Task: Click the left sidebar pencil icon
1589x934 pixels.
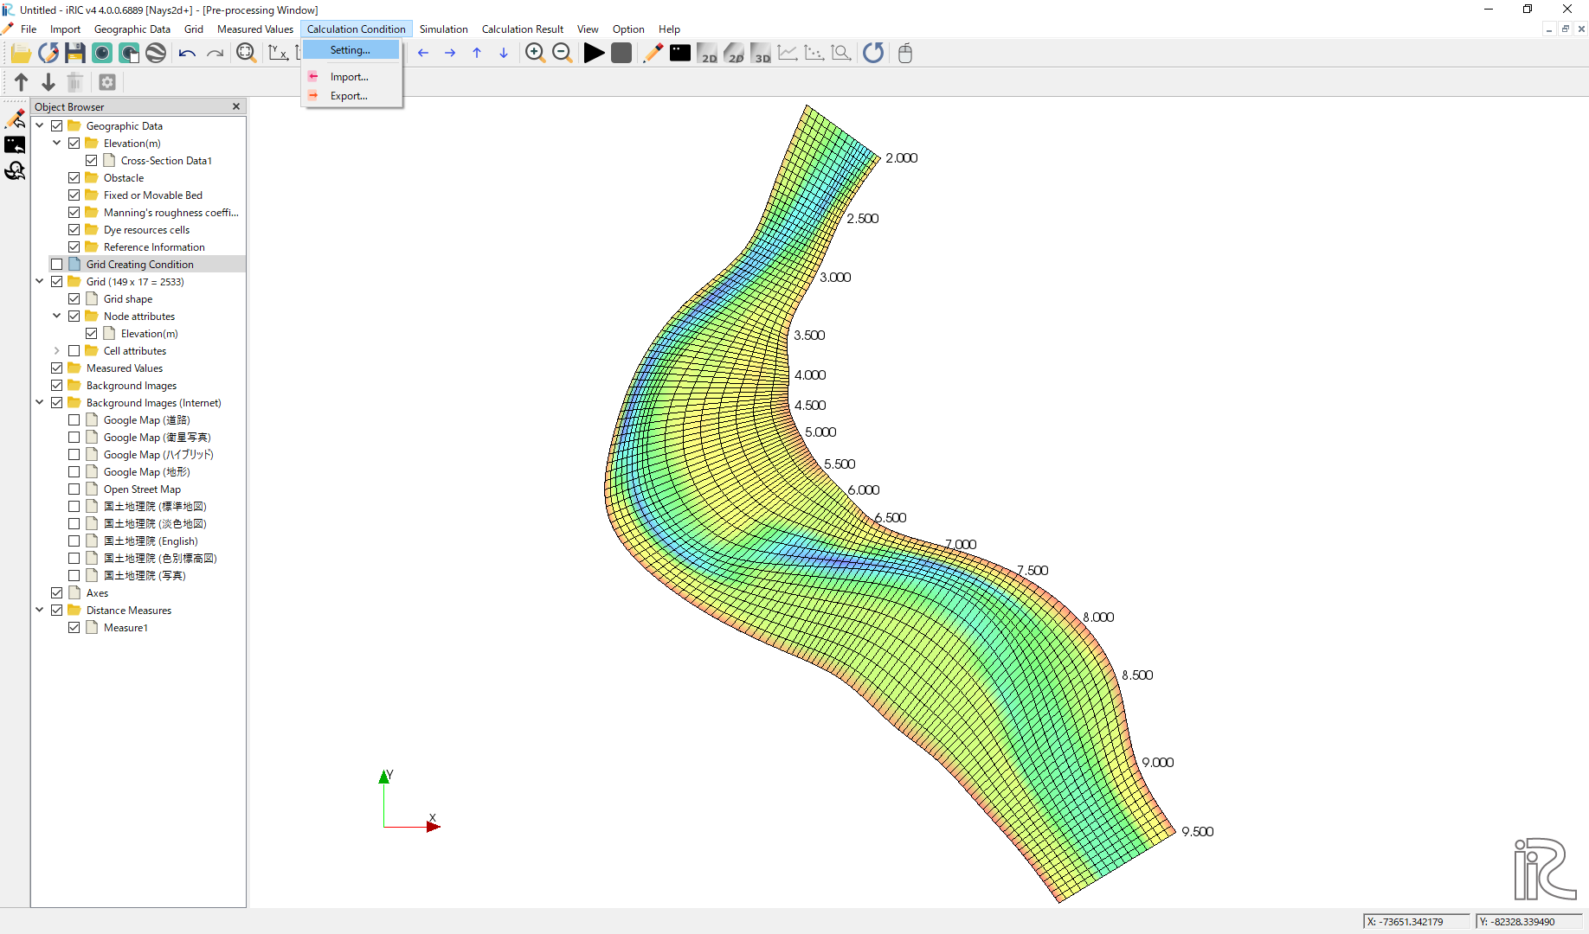Action: (15, 118)
